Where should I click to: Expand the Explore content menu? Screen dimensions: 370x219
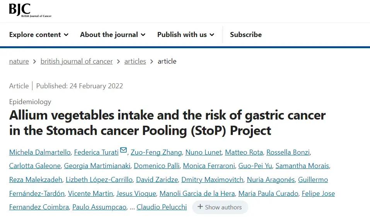coord(39,35)
